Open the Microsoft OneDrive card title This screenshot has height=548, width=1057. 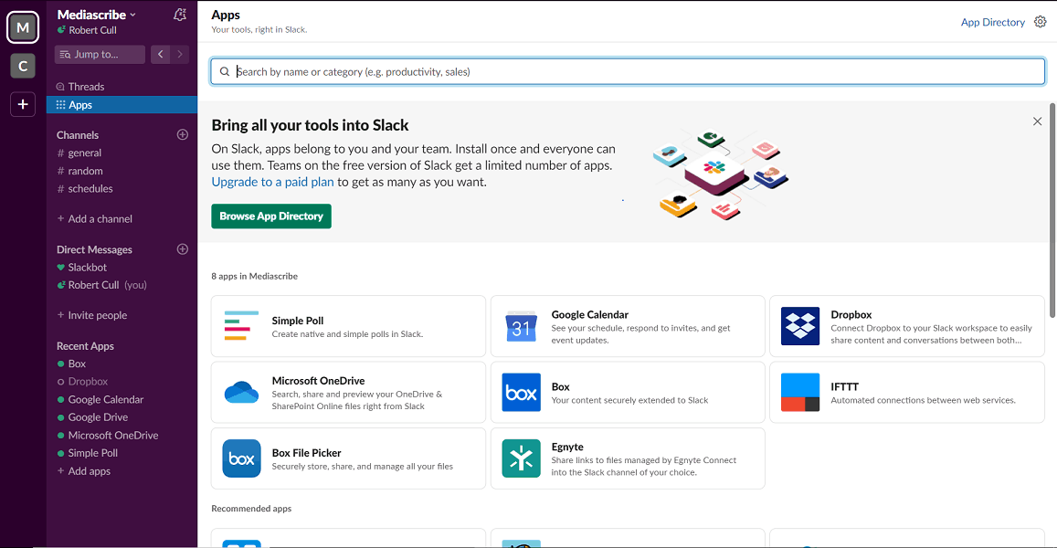coord(318,381)
